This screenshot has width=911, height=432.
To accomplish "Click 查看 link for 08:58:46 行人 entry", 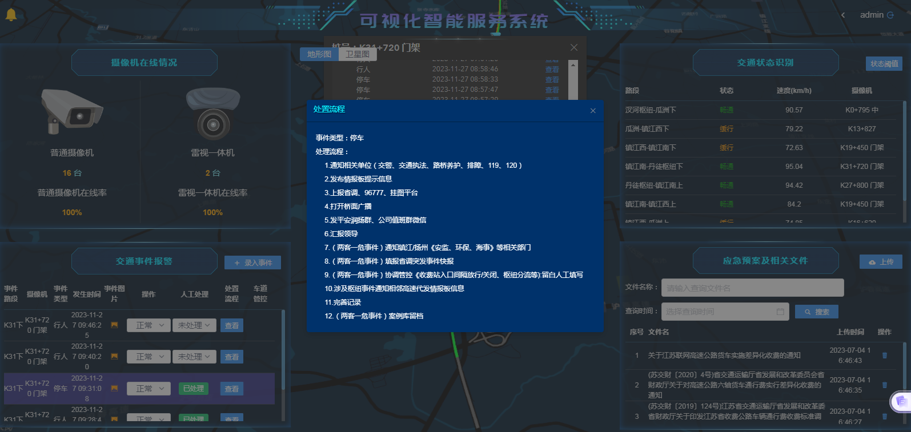I will click(x=552, y=69).
